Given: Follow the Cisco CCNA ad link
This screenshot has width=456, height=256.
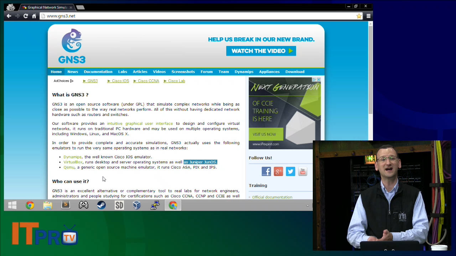Looking at the screenshot, I should coord(149,81).
